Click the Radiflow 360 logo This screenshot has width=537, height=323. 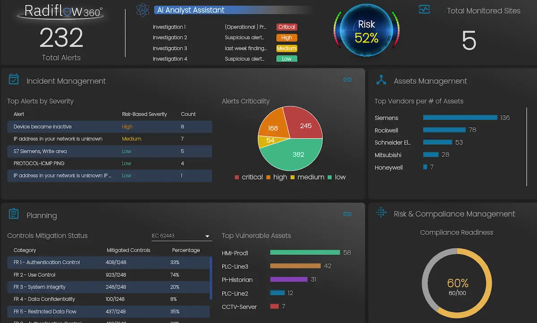[60, 12]
